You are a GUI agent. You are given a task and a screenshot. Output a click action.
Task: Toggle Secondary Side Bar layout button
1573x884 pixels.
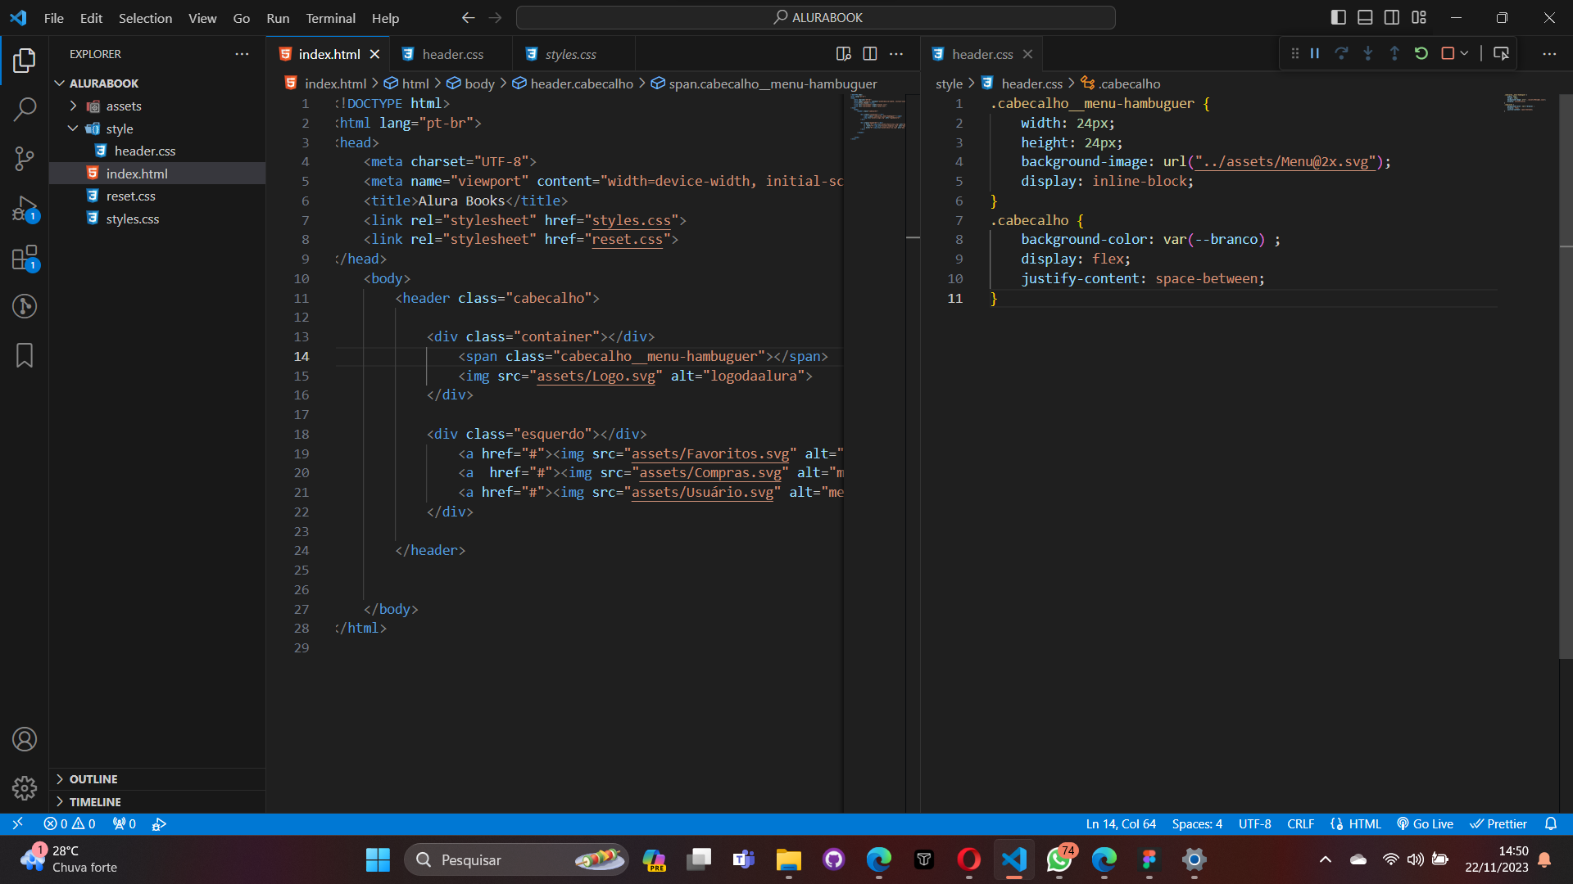[1392, 17]
